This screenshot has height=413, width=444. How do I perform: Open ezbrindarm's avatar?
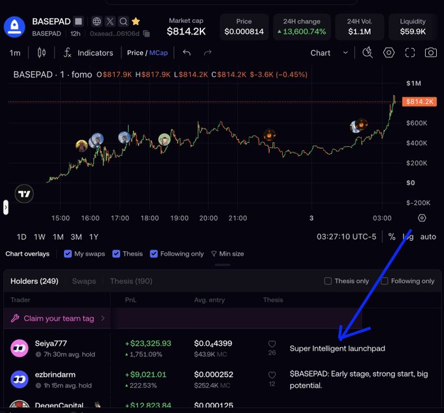[19, 379]
